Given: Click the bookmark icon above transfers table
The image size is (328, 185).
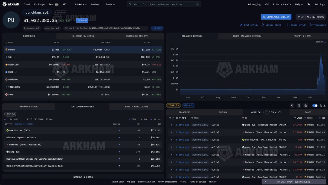Looking at the screenshot, I should coord(299,106).
